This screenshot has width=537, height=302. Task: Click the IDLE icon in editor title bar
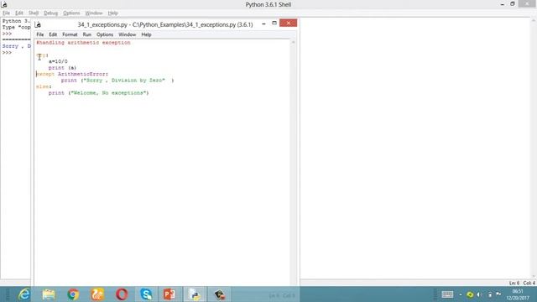(x=38, y=24)
